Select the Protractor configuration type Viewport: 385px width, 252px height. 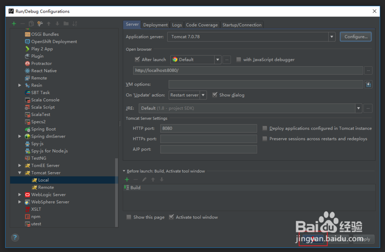[38, 63]
